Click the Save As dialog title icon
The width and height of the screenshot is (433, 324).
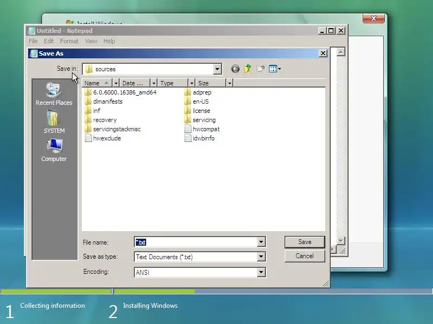tap(34, 53)
